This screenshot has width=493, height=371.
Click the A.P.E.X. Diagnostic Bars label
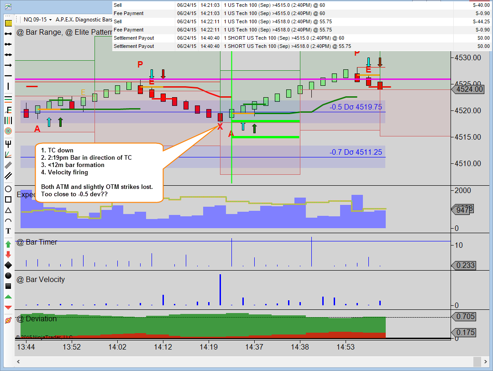click(84, 20)
